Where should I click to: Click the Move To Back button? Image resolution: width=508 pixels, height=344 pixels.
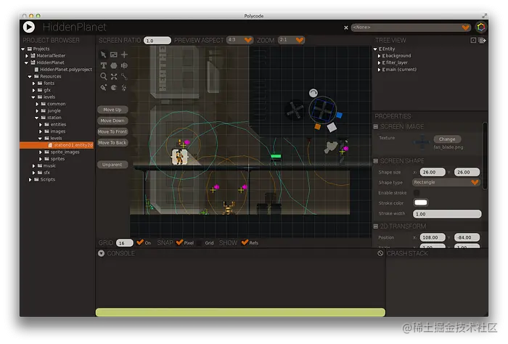(112, 142)
